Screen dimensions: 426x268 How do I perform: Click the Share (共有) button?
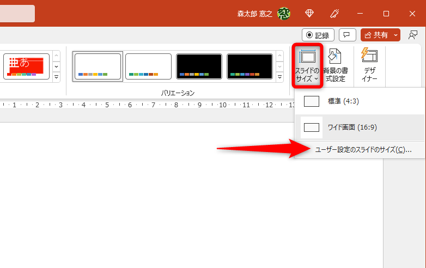pyautogui.click(x=376, y=35)
